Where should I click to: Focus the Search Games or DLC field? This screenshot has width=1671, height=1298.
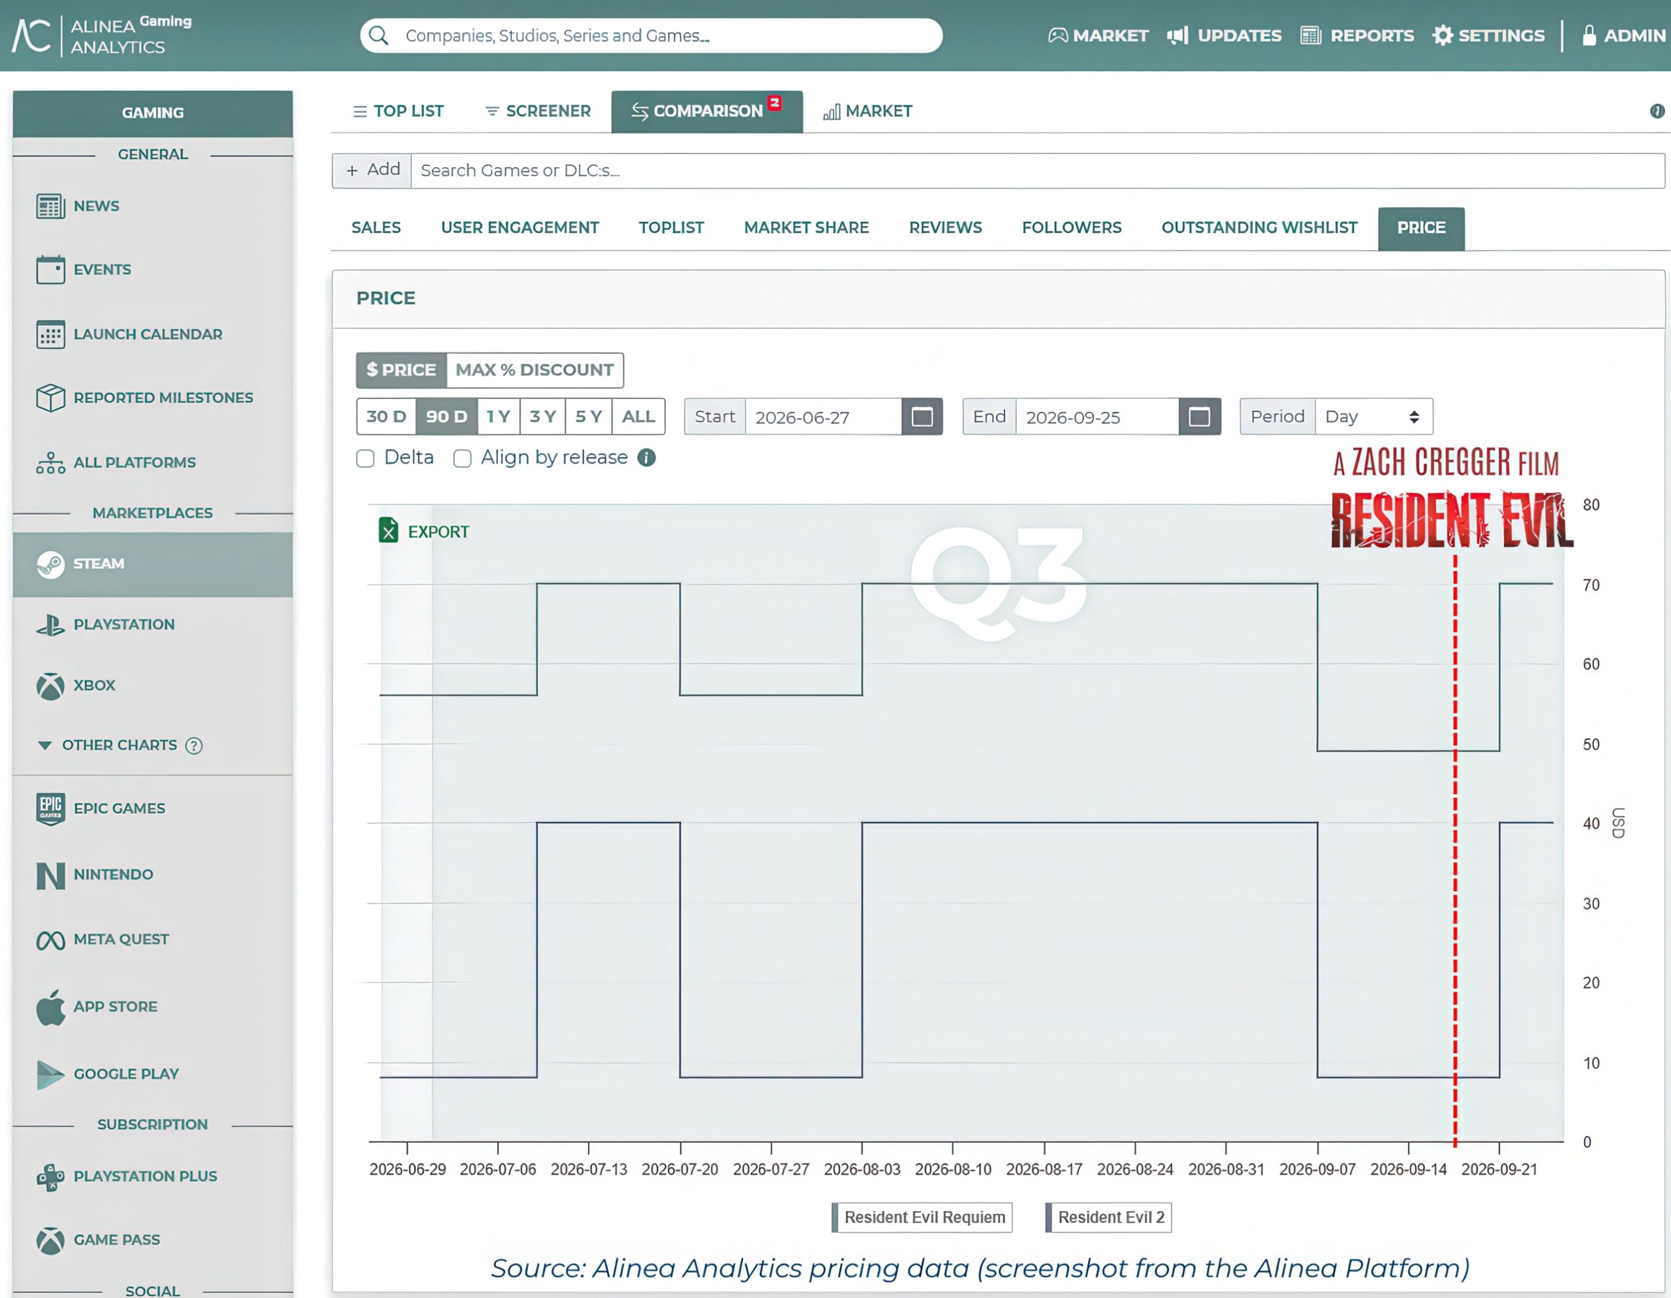[x=1037, y=170]
